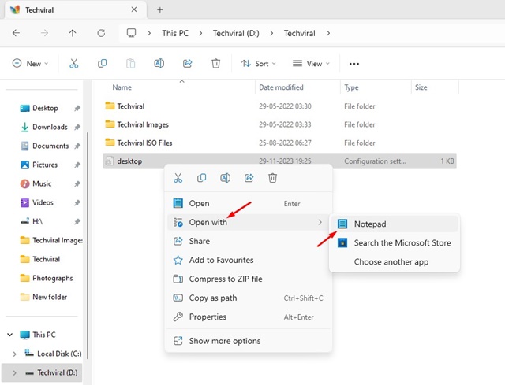The width and height of the screenshot is (505, 385).
Task: Select Compress to ZIP file
Action: tap(249, 279)
